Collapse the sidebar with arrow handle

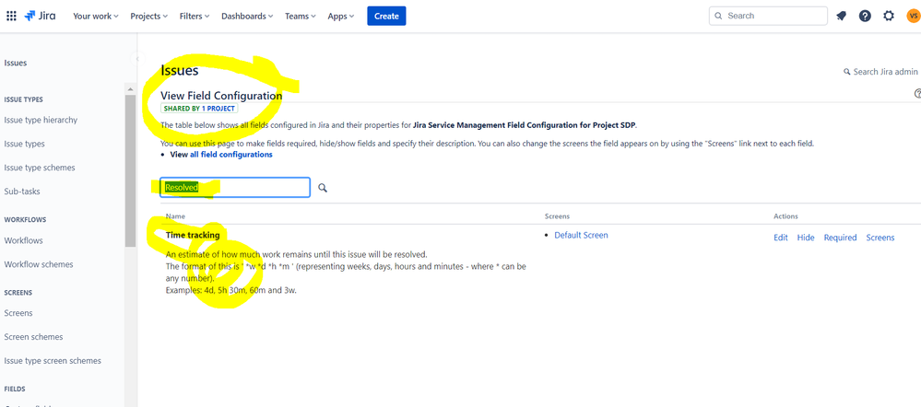[x=136, y=59]
